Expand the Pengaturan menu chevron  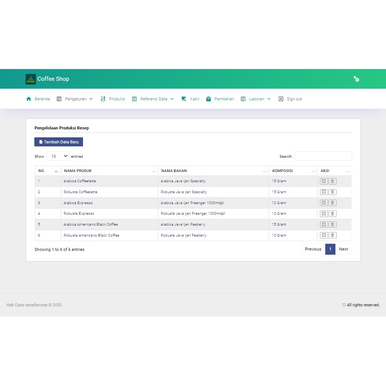[91, 99]
